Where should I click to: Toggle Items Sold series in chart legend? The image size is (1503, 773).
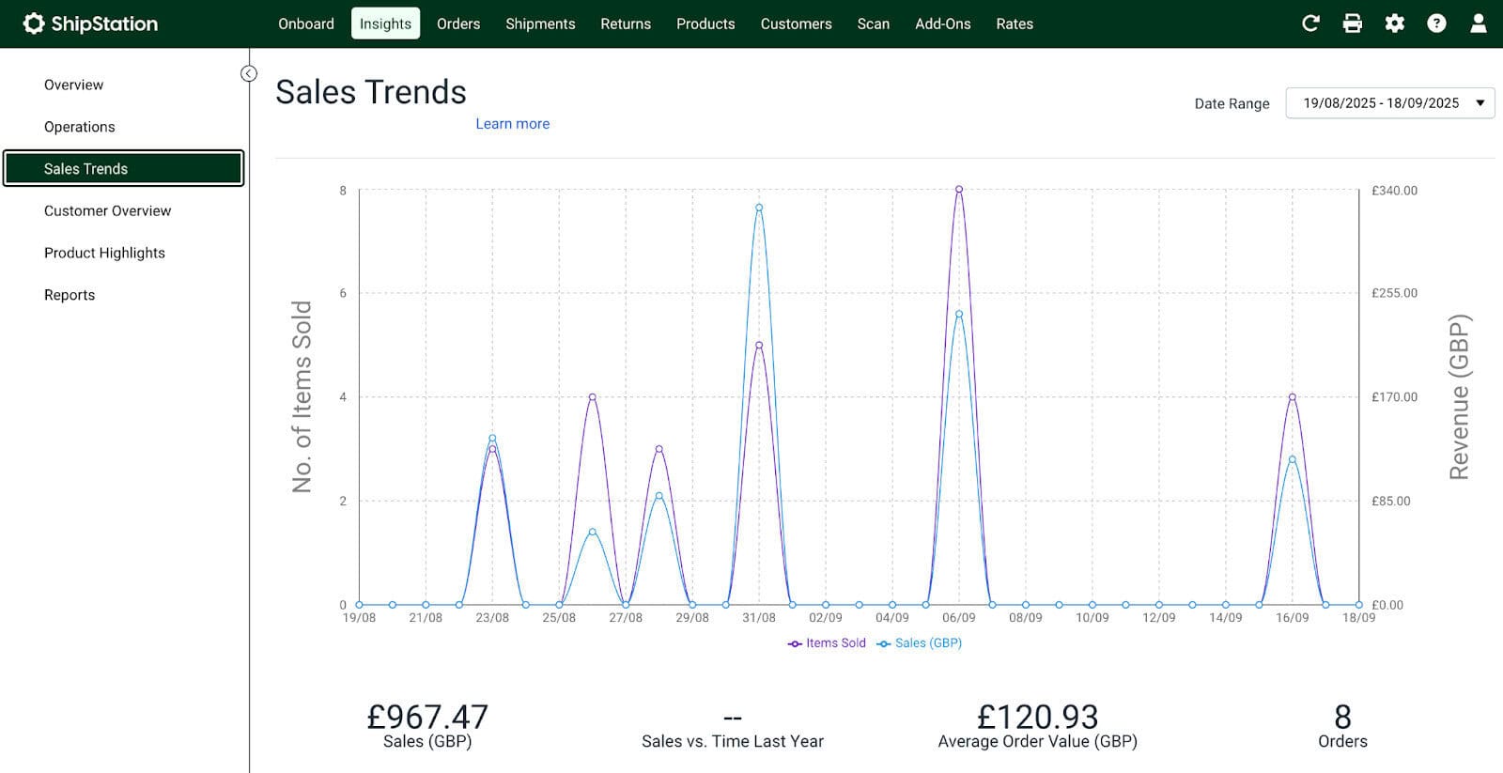pyautogui.click(x=828, y=643)
